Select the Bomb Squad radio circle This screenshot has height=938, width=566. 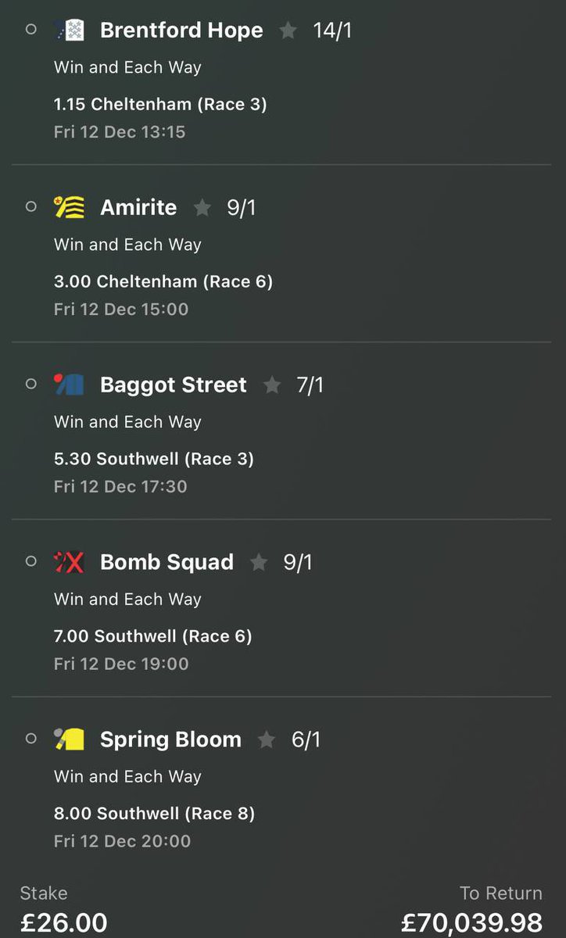tap(31, 561)
